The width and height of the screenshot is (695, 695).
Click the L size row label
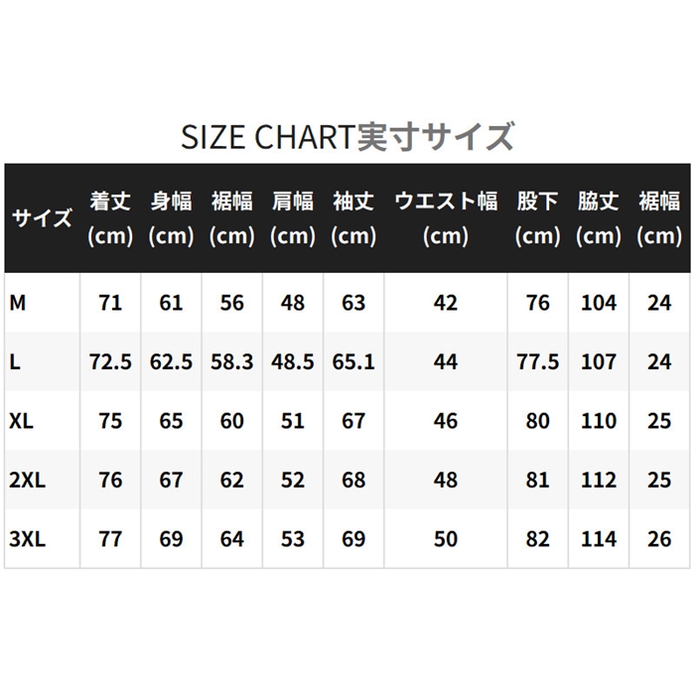[x=15, y=362]
